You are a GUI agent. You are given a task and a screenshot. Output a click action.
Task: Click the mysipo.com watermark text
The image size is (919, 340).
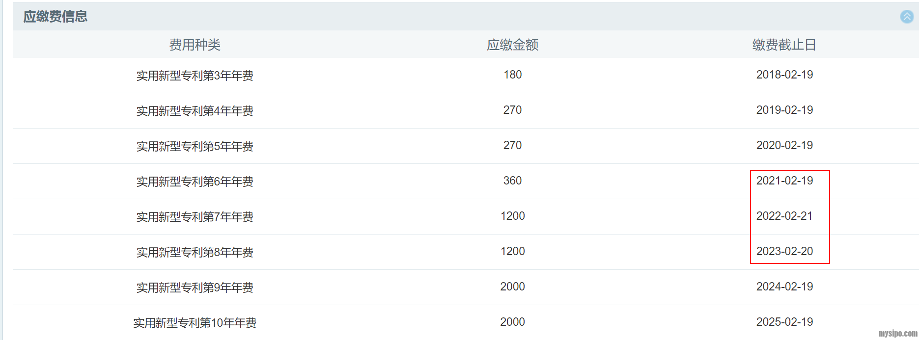click(898, 334)
